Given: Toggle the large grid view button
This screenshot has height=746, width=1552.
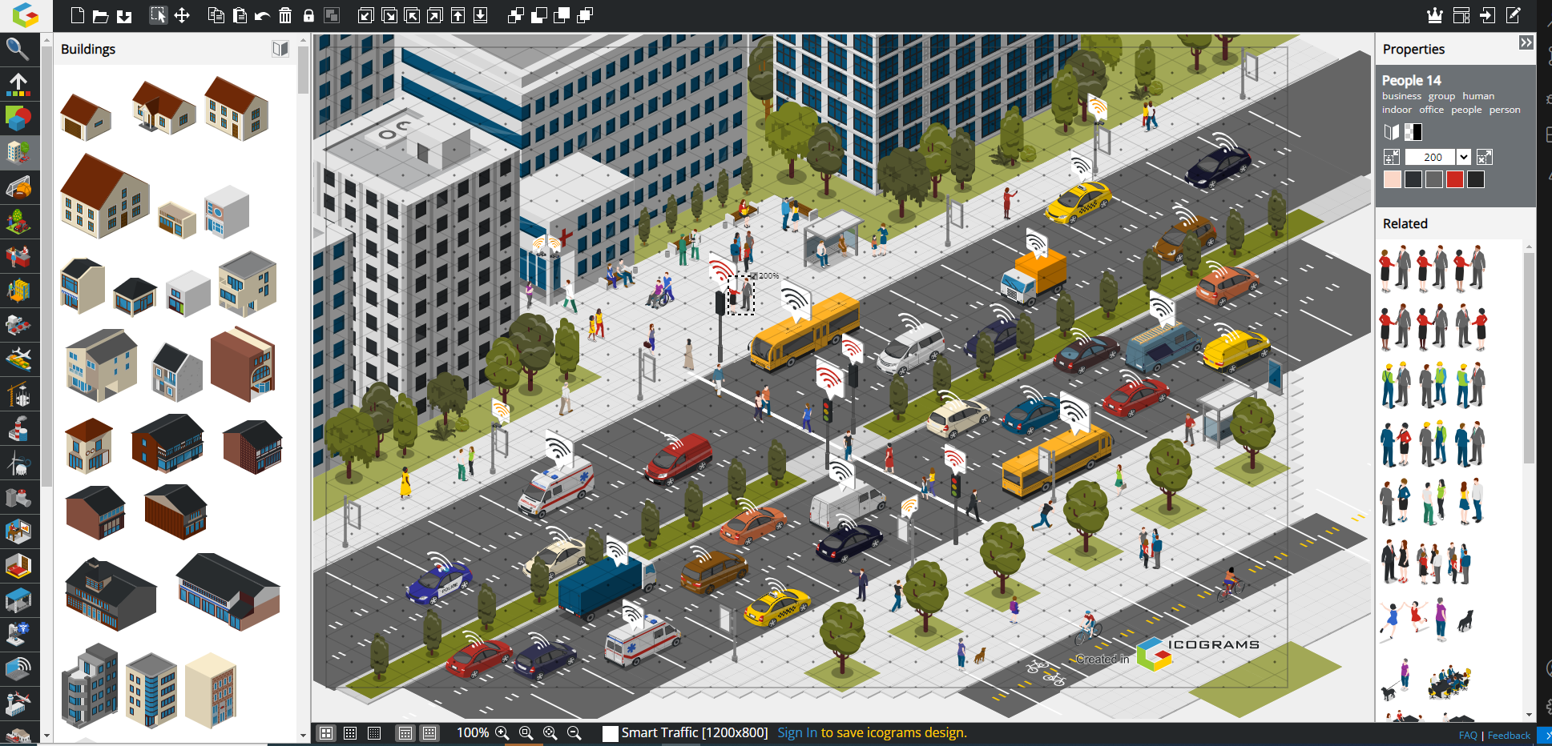Looking at the screenshot, I should tap(326, 732).
